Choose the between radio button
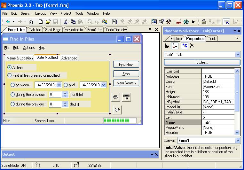This screenshot has height=170, width=244. tap(12, 85)
